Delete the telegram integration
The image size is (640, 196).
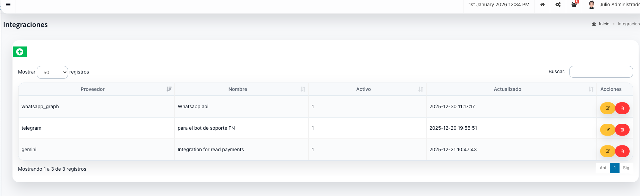622,130
